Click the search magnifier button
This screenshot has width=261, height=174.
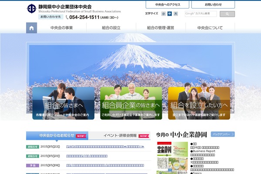tap(227, 14)
